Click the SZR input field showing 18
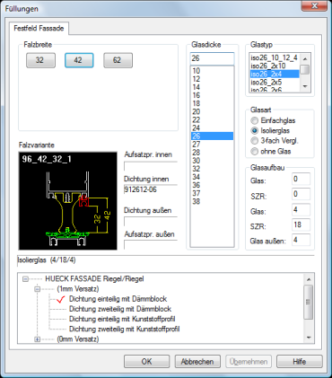The width and height of the screenshot is (332, 378). click(301, 224)
